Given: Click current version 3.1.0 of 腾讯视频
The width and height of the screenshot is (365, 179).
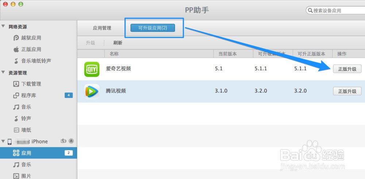Looking at the screenshot, I should pos(221,91).
